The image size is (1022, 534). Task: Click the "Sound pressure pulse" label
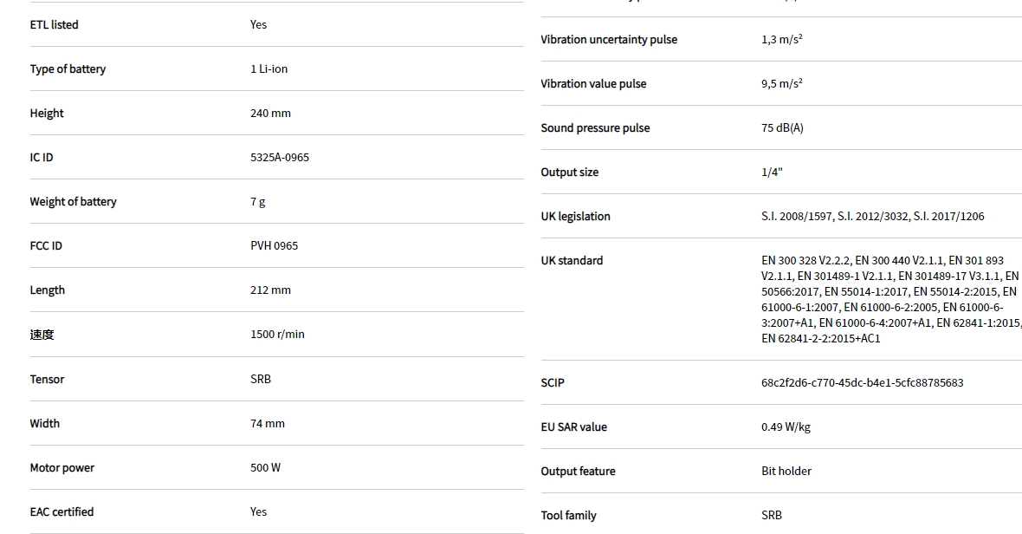595,127
